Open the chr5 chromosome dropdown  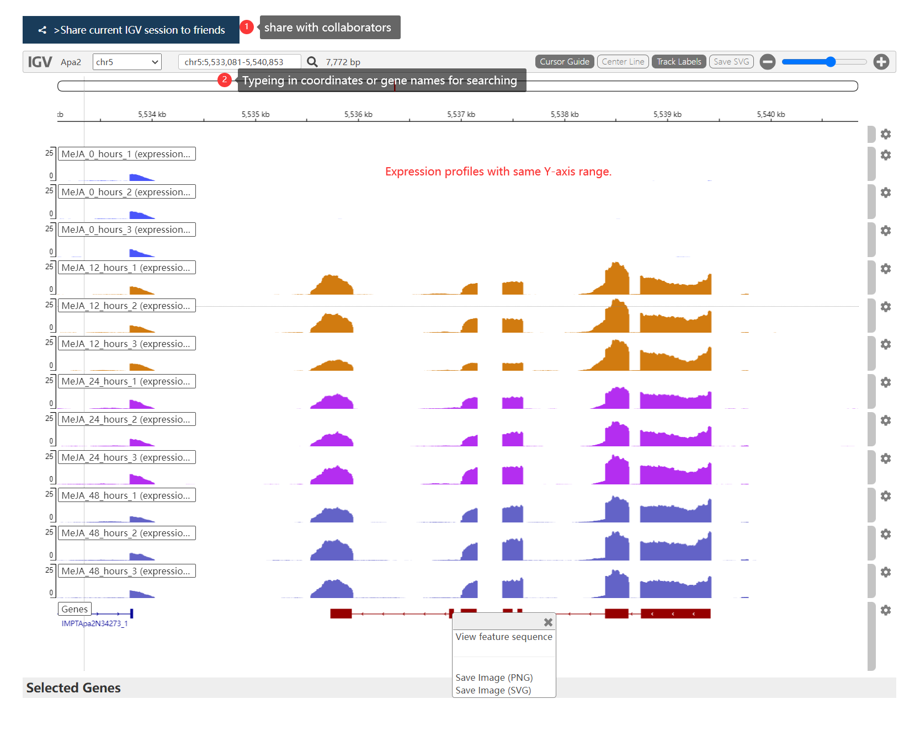point(127,62)
